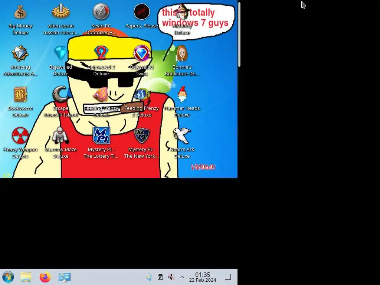Open the Windows 7 style Start orb
Image resolution: width=380 pixels, height=285 pixels.
(8, 277)
